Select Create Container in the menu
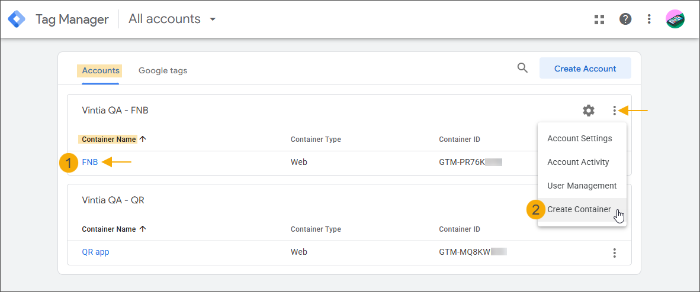The height and width of the screenshot is (292, 700). click(x=579, y=209)
